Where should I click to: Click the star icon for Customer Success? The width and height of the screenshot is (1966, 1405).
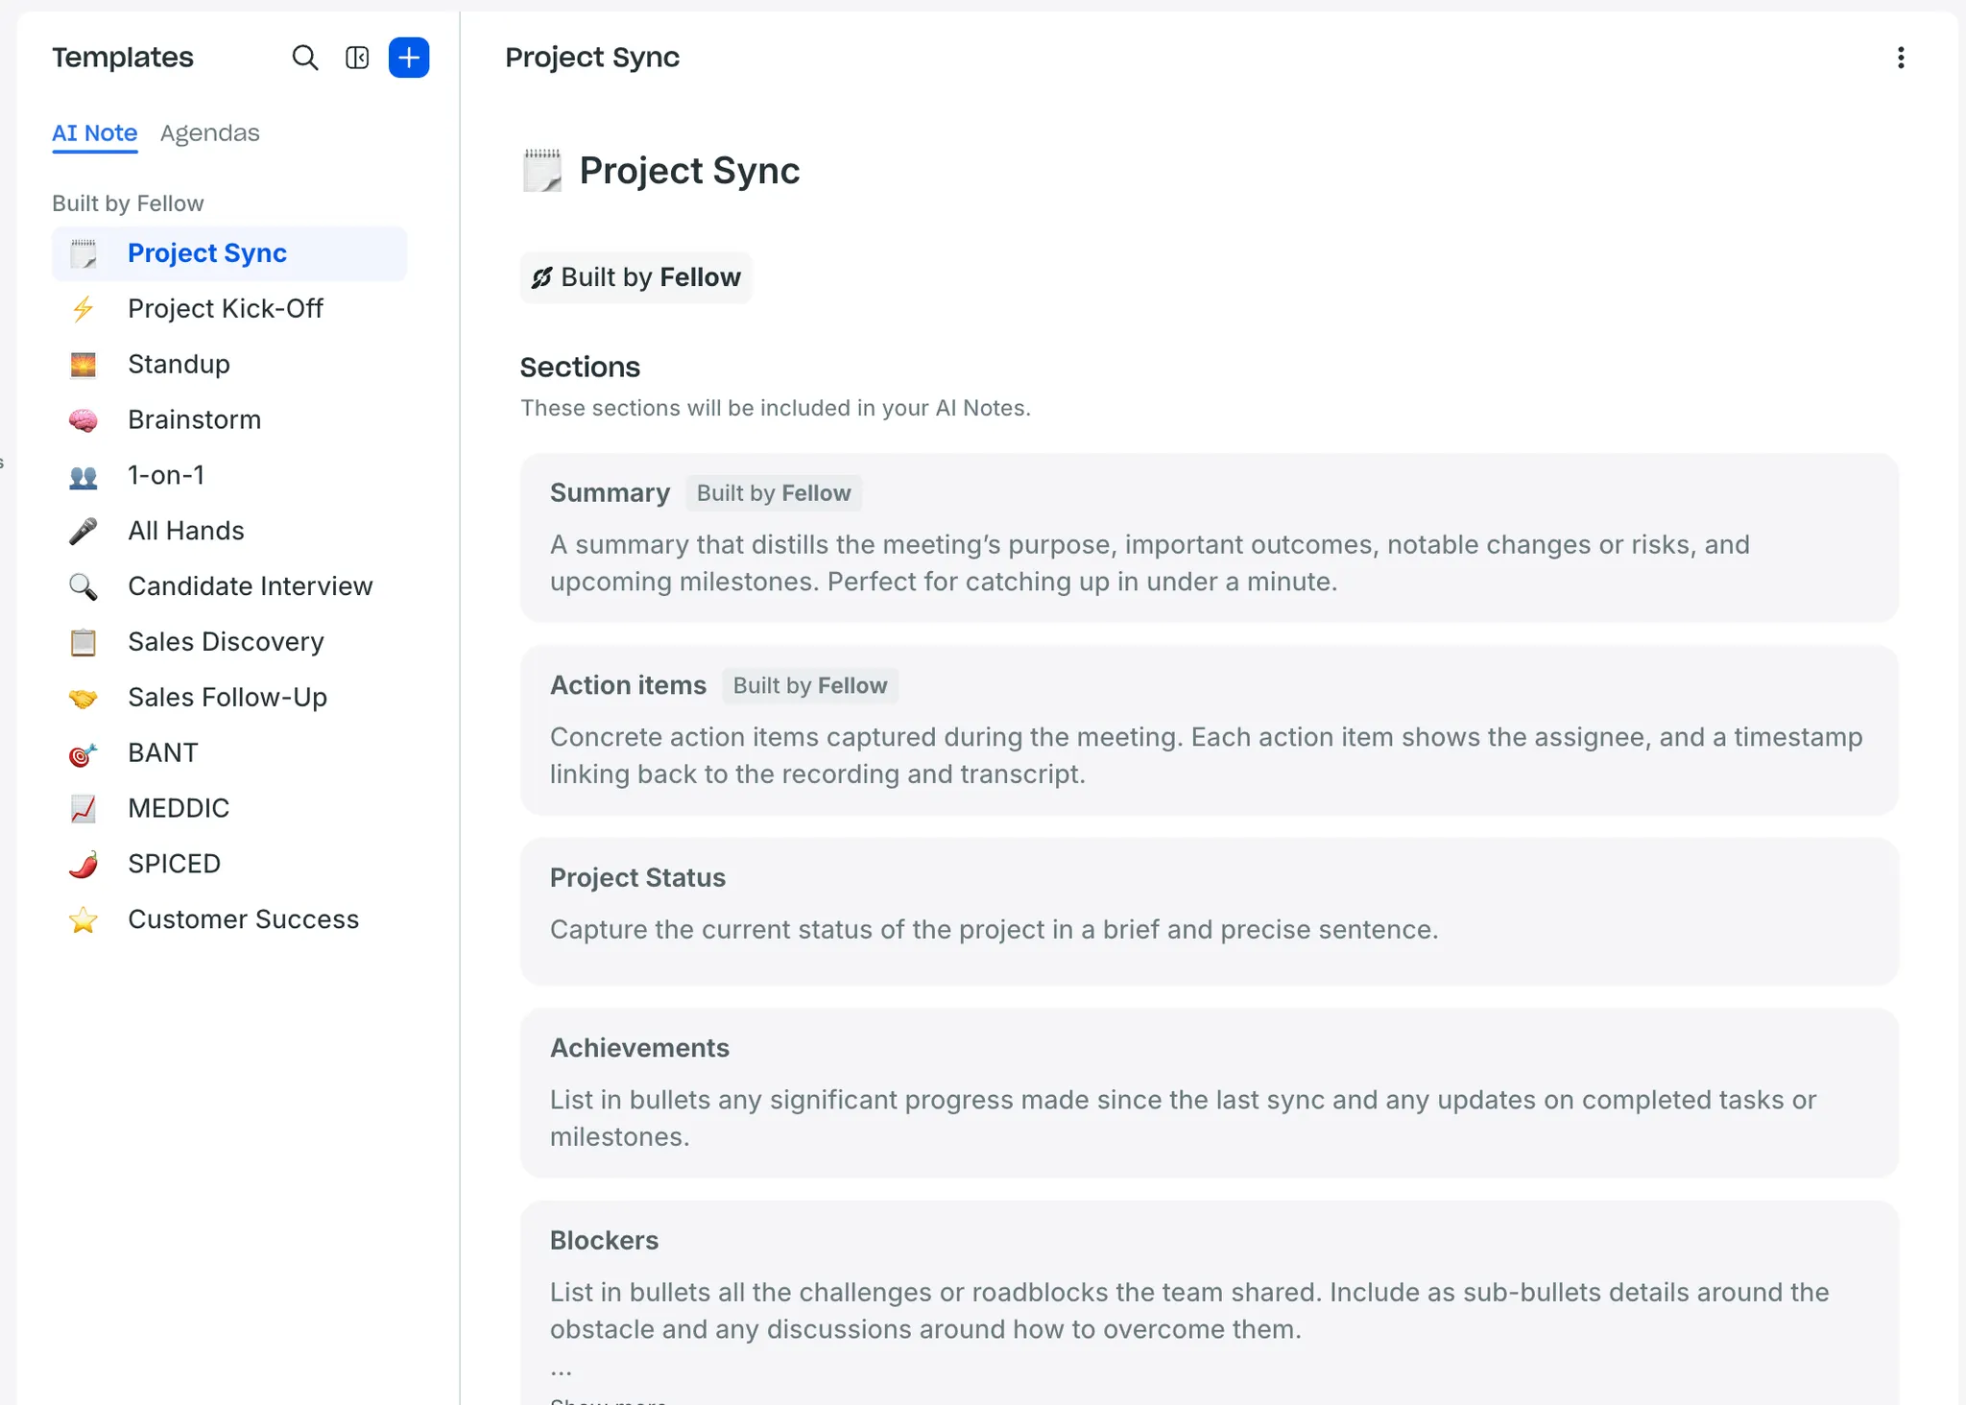84,919
